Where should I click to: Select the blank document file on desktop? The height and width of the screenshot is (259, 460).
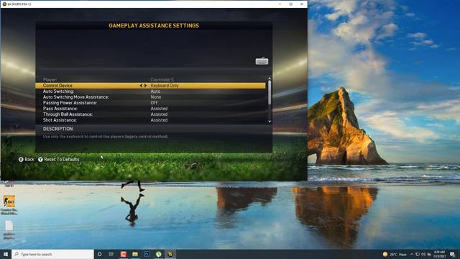coord(9,230)
